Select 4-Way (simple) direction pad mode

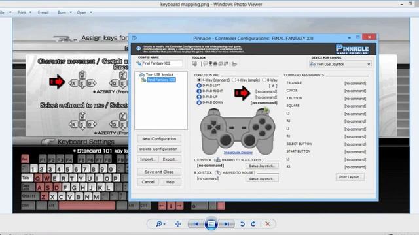(x=234, y=80)
